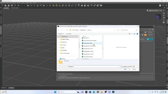Click the New scene toolbar icon

[x=2, y=5]
